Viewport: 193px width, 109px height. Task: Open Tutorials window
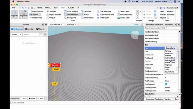point(51,12)
